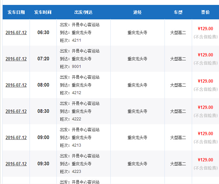Open the 2016-07-12 date link for 08:00 departure
219x184 pixels.
click(16, 85)
